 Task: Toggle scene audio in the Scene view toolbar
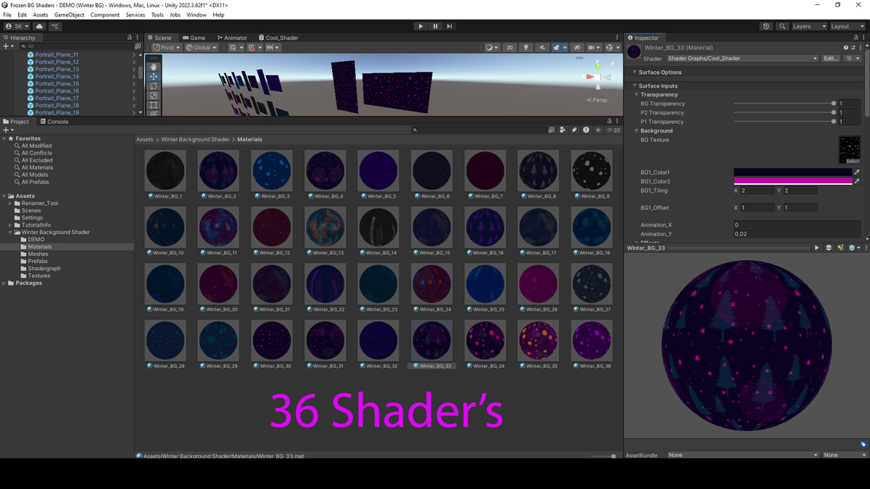click(542, 47)
